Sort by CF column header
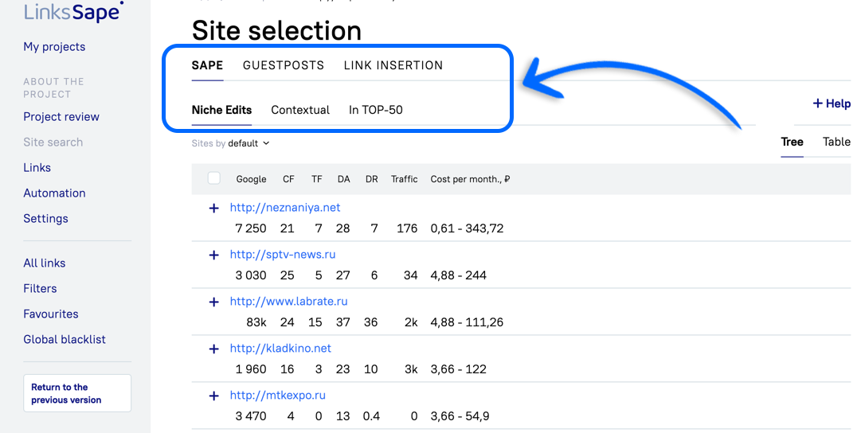Screen dimensions: 865x433 click(x=288, y=179)
